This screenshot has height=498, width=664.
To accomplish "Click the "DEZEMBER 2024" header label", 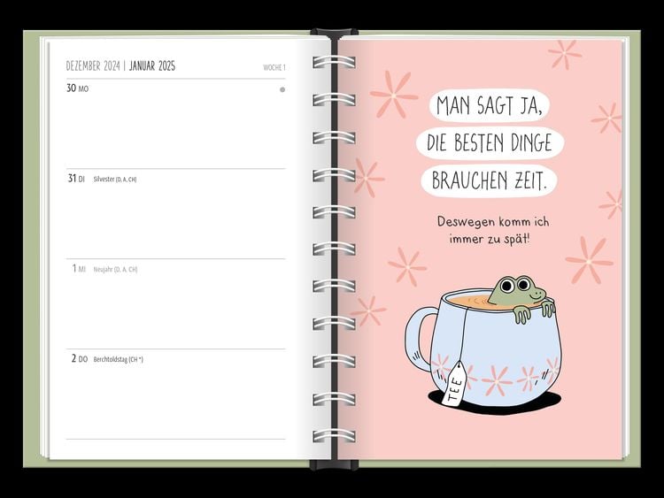I will pyautogui.click(x=93, y=66).
